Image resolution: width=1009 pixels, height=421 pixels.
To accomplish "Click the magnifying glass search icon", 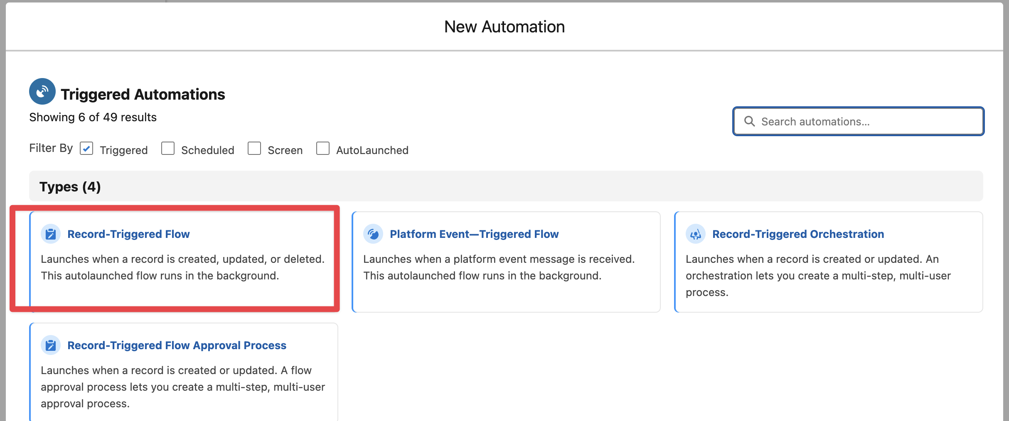I will pos(749,121).
